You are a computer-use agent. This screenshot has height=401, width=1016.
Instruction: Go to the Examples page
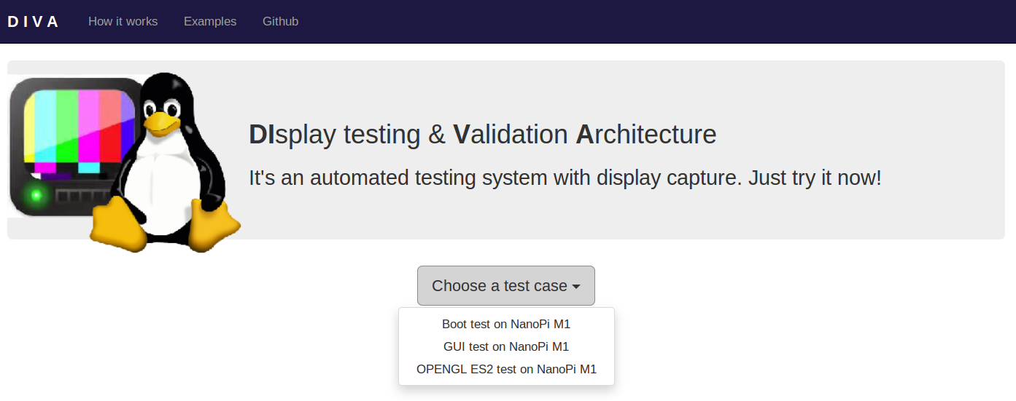(x=210, y=22)
